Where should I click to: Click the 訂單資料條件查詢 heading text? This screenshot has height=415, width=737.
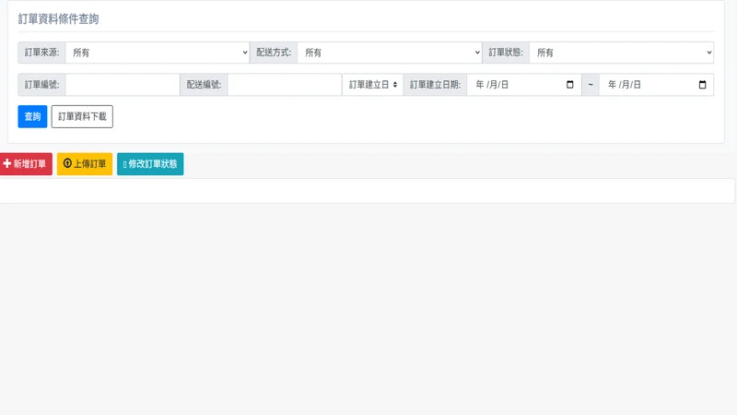(58, 18)
